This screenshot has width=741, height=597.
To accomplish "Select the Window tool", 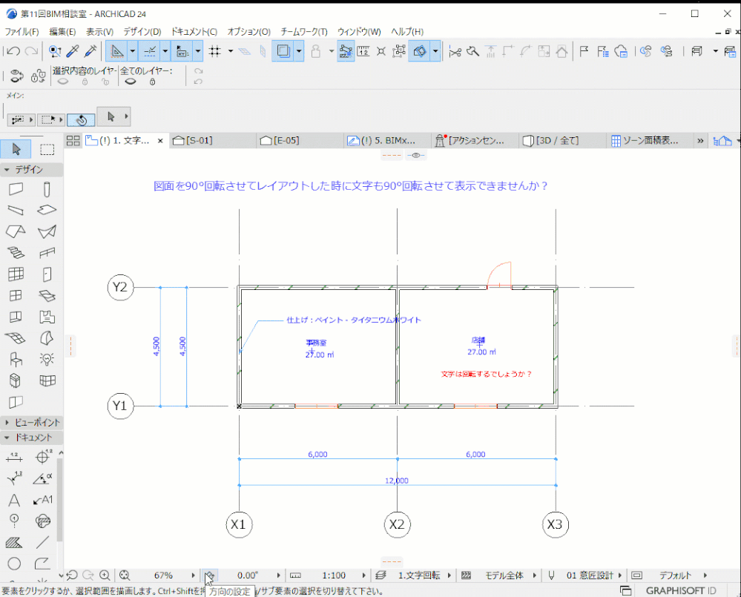I will pos(16,295).
